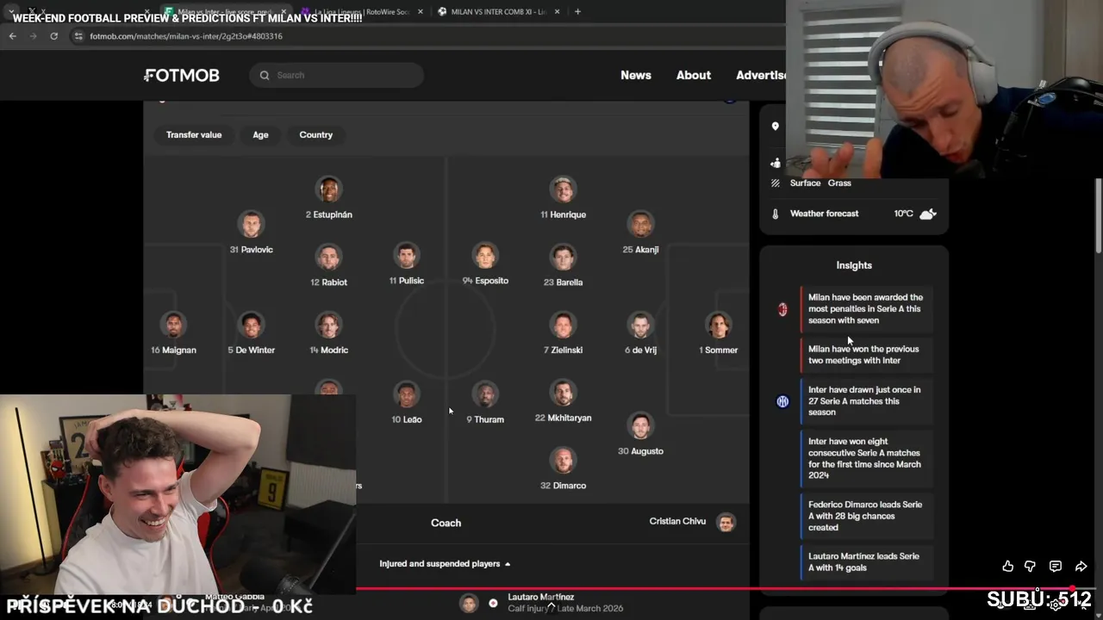
Task: Click Zielinski's name label
Action: point(563,350)
